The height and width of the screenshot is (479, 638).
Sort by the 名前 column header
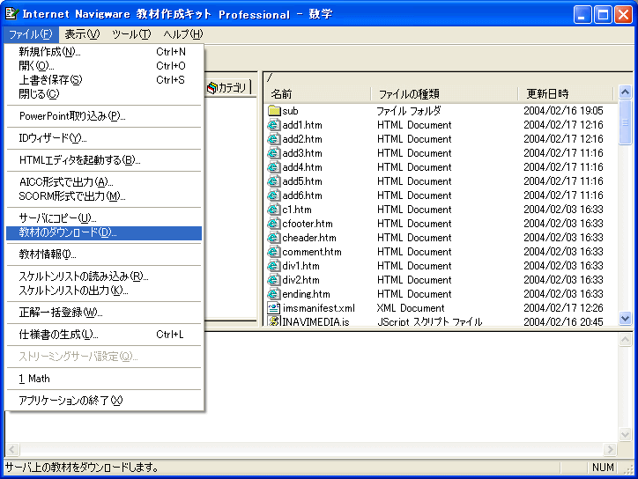317,94
